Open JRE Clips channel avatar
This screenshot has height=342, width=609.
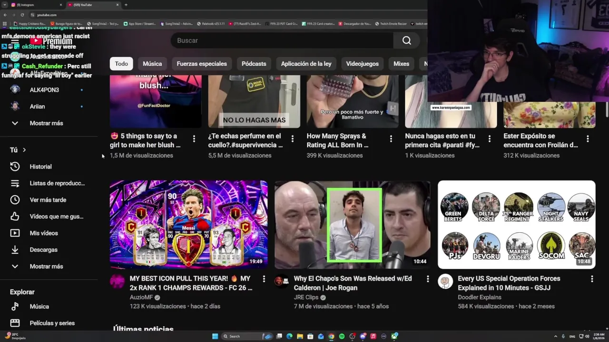[x=281, y=281]
